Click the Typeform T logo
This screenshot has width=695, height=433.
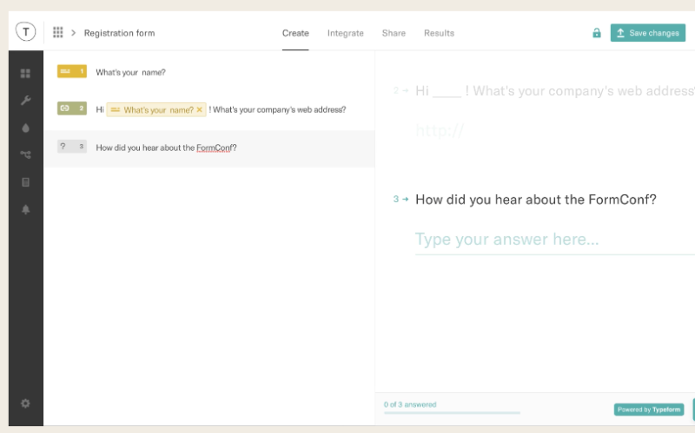point(26,32)
